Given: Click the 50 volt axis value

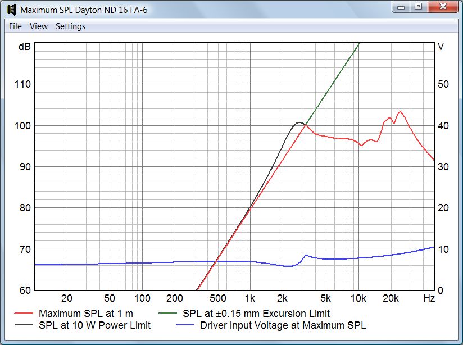Looking at the screenshot, I should click(x=443, y=84).
